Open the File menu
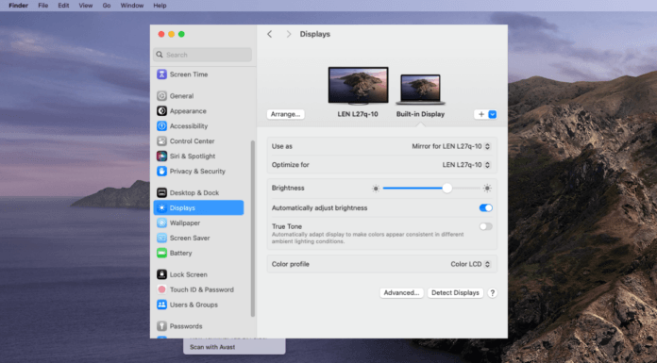The width and height of the screenshot is (657, 363). click(43, 6)
